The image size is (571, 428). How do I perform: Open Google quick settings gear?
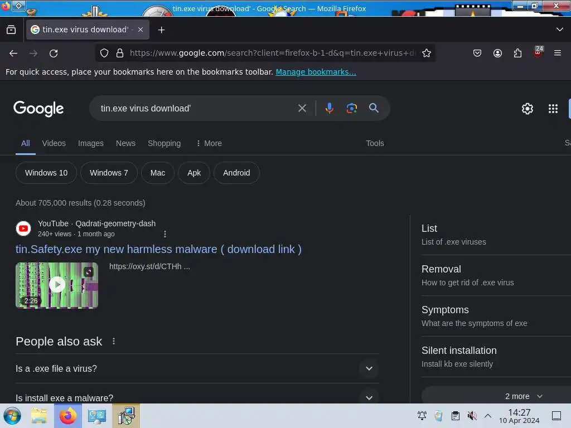tap(528, 109)
